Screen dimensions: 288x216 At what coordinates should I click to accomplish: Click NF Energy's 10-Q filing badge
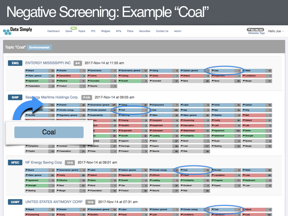70,163
